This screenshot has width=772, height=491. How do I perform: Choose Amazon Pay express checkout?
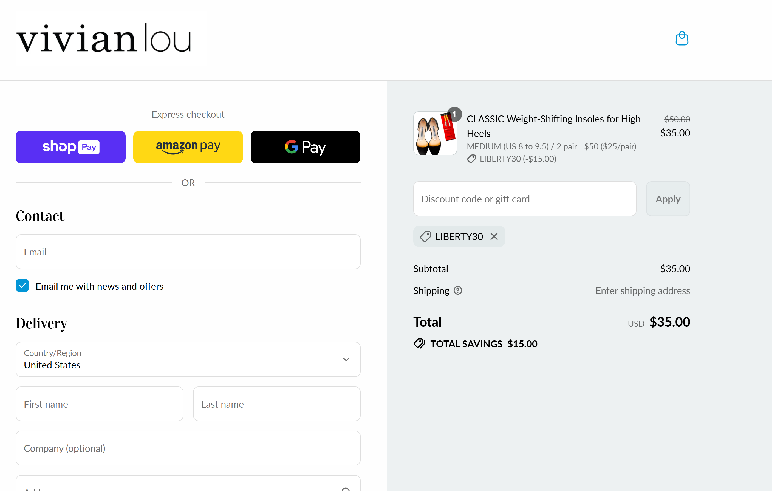[x=188, y=147]
